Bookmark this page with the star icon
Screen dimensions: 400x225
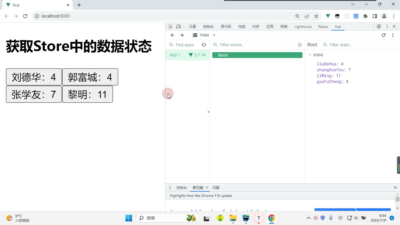316,16
